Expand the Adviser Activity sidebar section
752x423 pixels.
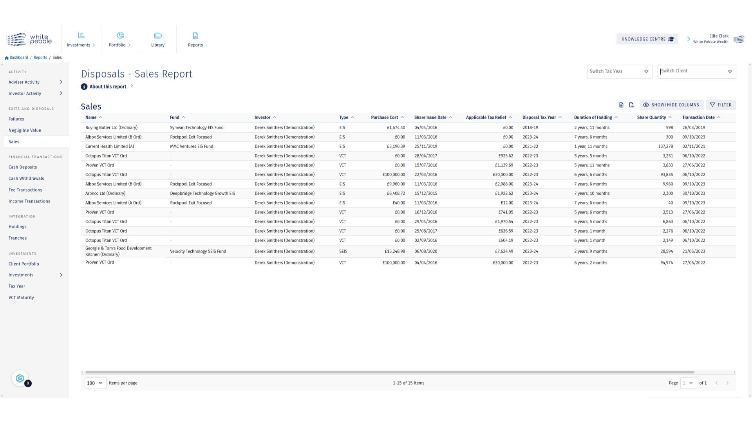point(61,82)
